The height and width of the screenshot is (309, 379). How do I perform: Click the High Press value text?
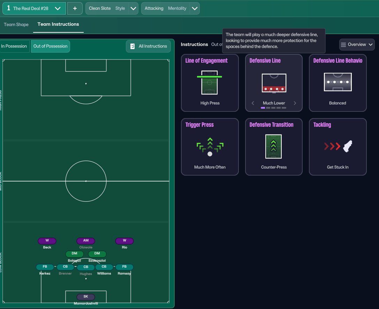click(x=210, y=103)
